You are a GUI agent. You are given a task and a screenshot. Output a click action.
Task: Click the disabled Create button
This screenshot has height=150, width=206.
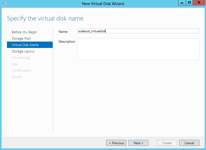click(x=167, y=143)
